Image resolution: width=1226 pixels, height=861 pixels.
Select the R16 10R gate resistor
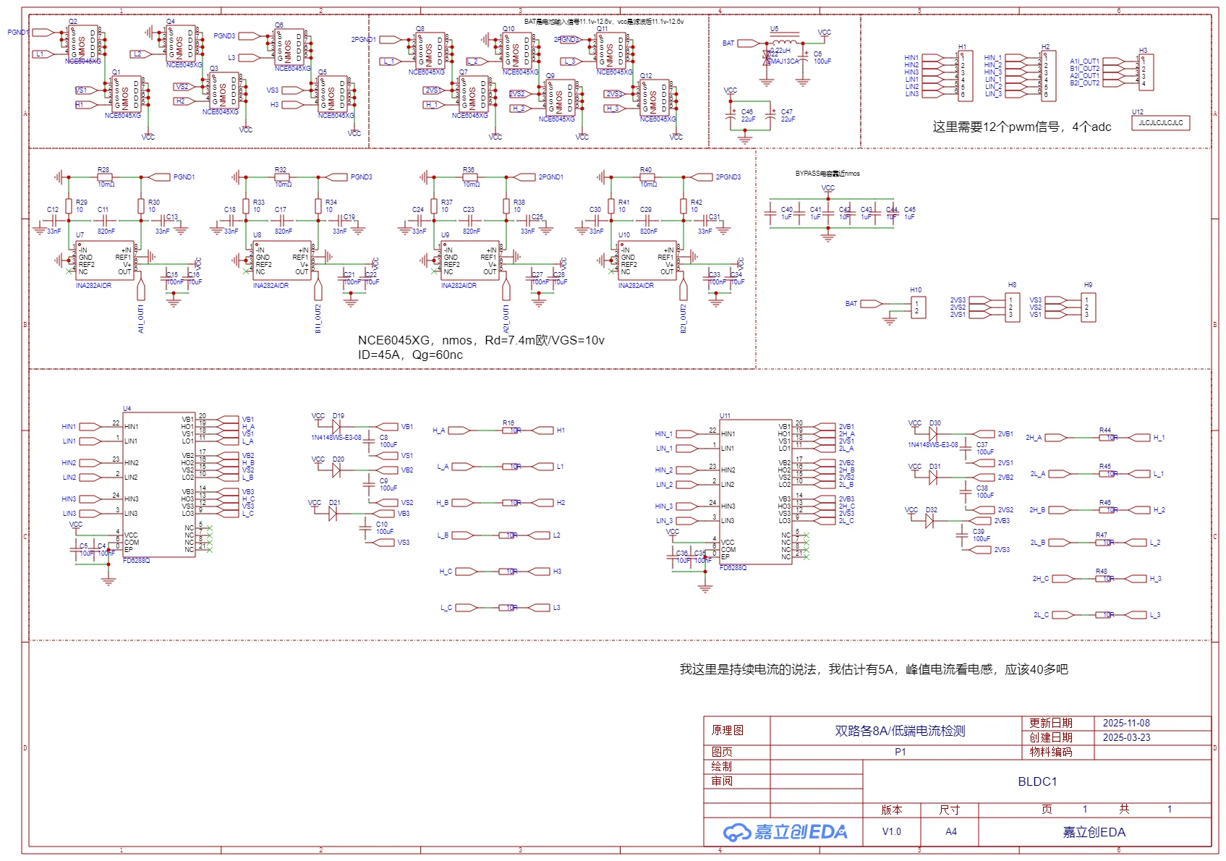click(511, 430)
